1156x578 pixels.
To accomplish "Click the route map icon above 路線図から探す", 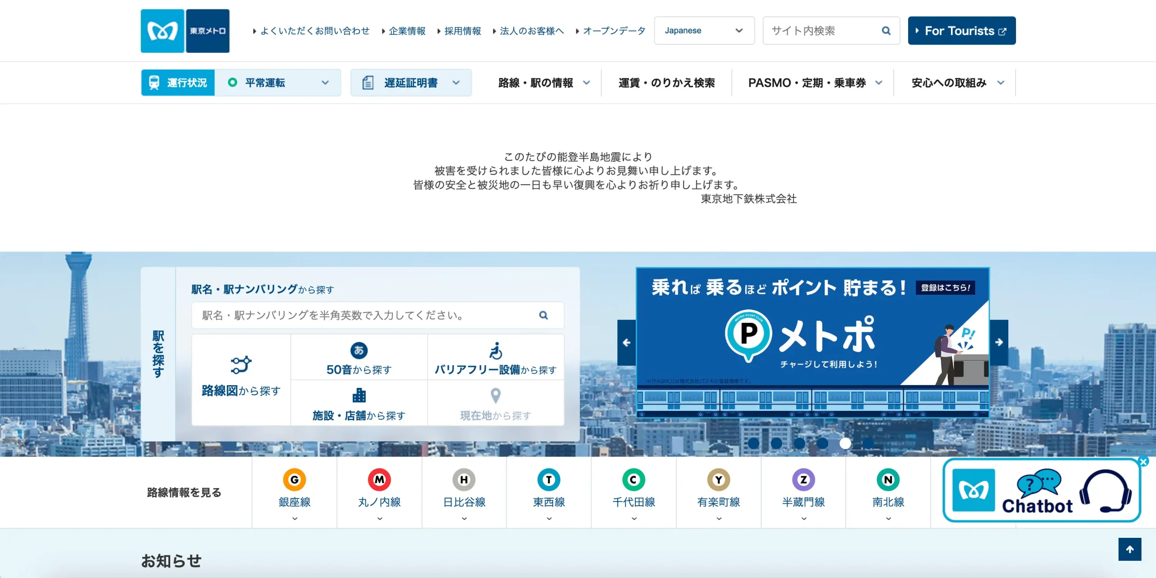I will tap(241, 365).
